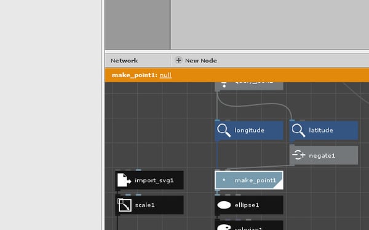369x230 pixels.
Task: Select the longitude node
Action: 249,131
